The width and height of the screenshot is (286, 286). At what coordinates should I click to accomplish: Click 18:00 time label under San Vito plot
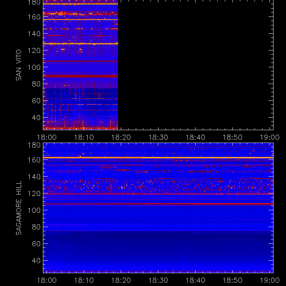[x=47, y=137]
